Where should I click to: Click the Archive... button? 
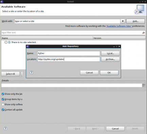pos(110,59)
